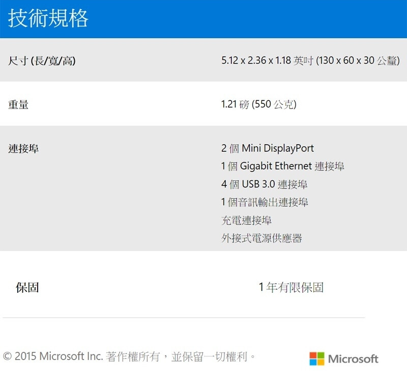The width and height of the screenshot is (407, 384).
Task: Click the 充電連接埠 entry
Action: click(x=246, y=220)
